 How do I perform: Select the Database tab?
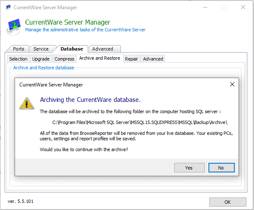coord(71,49)
